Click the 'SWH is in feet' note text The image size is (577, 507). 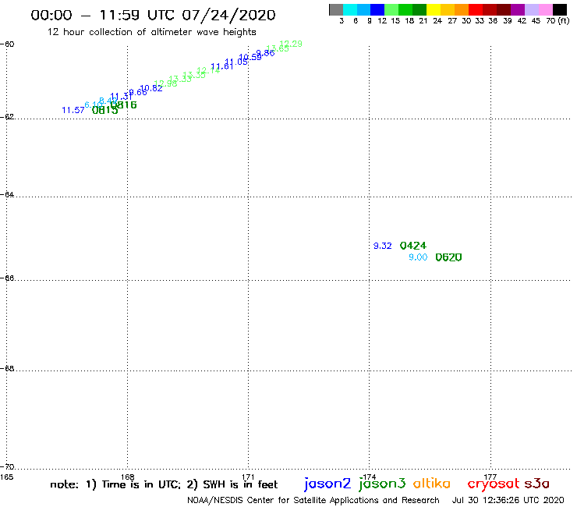[240, 484]
